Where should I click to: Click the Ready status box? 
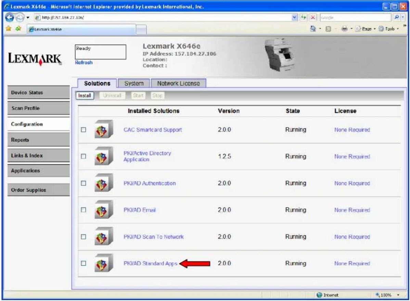pyautogui.click(x=100, y=52)
